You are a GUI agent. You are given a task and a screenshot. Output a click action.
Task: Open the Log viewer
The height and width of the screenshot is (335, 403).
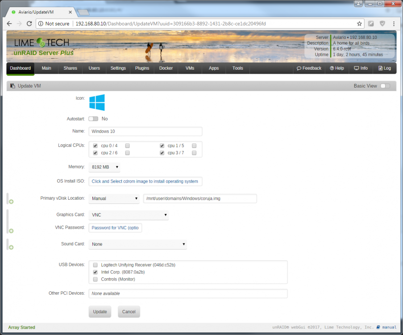tap(385, 68)
